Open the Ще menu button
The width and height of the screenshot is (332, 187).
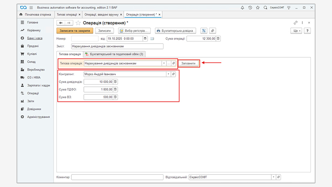tap(296, 31)
